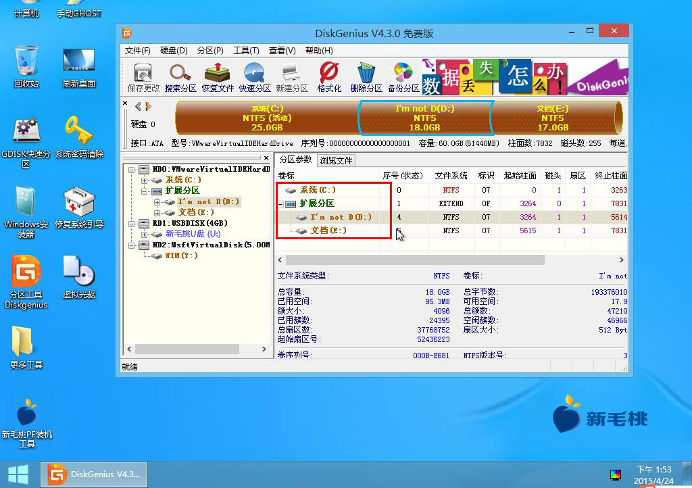Select I'm not D(D:) partition bar
The width and height of the screenshot is (692, 488).
(x=425, y=118)
